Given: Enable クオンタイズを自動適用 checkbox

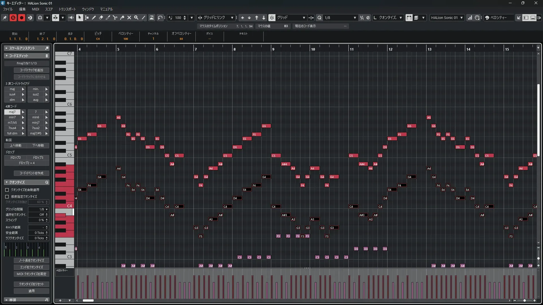Looking at the screenshot, I should tap(7, 190).
